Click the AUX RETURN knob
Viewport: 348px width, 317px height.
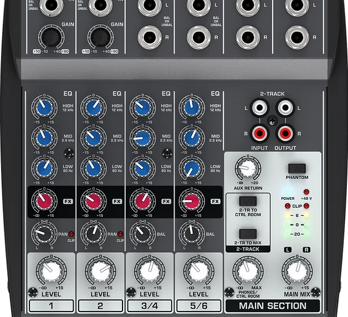pos(248,168)
